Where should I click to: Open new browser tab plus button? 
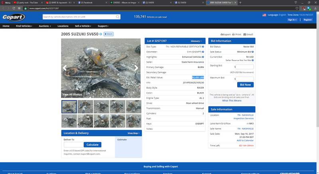tap(240, 3)
